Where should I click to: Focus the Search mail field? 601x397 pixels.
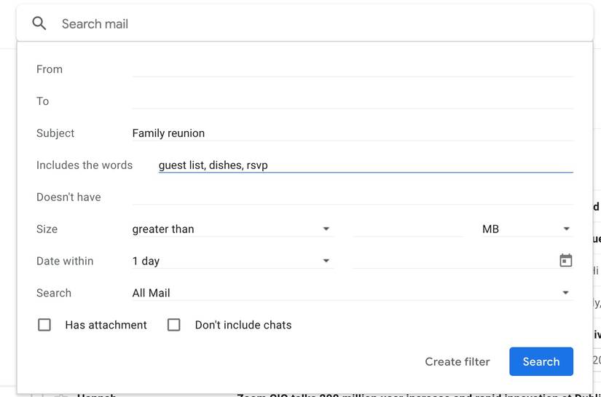(x=321, y=24)
